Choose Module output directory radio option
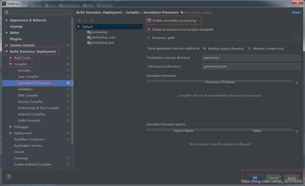This screenshot has height=186, width=305. [205, 48]
